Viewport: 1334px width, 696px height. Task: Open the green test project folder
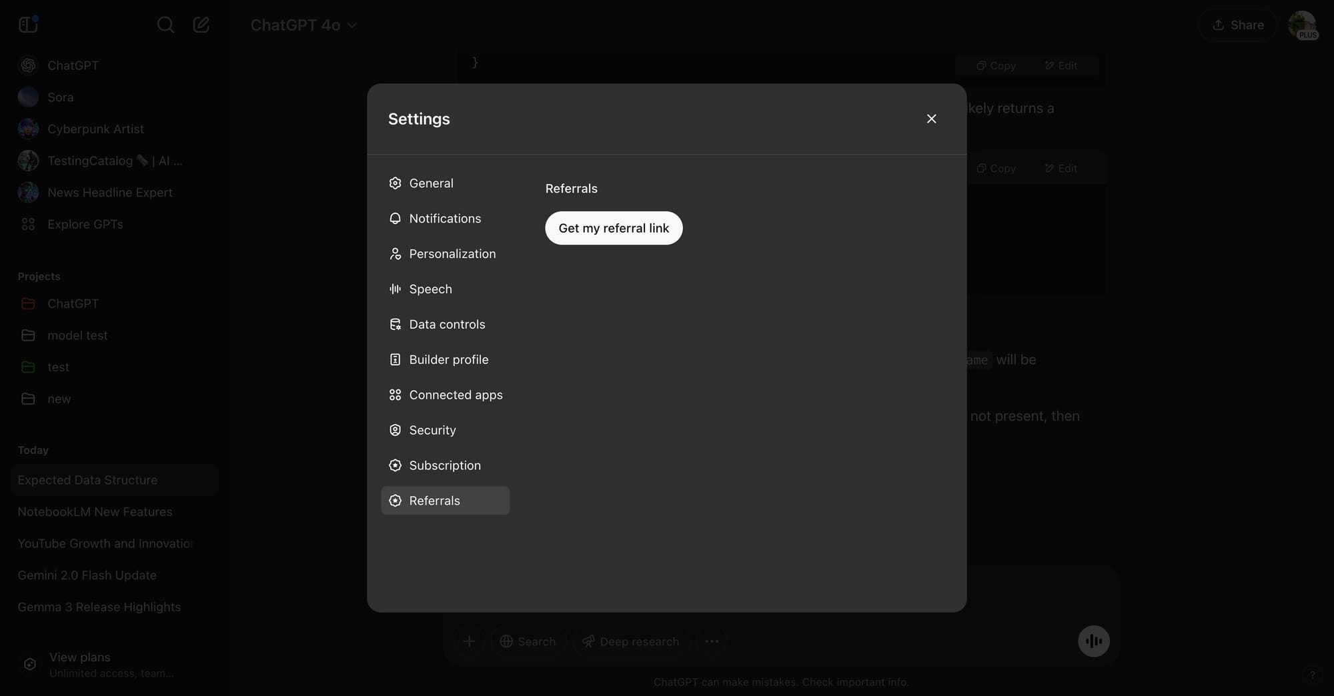115,367
